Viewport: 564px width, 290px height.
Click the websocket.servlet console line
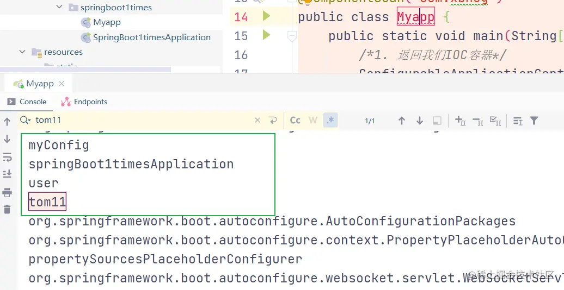(296, 278)
